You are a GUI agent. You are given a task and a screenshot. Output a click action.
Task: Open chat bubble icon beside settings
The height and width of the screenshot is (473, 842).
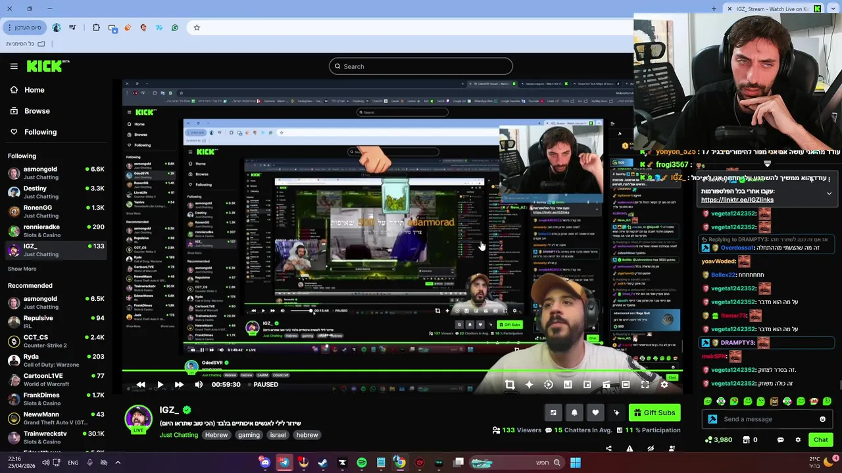[780, 440]
